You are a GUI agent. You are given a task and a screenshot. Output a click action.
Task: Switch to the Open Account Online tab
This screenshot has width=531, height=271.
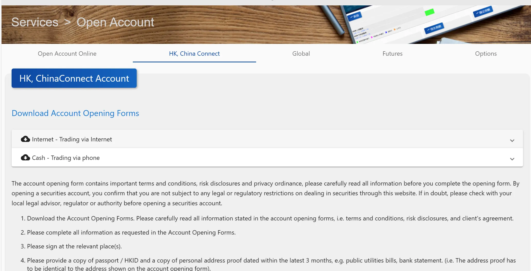point(67,54)
